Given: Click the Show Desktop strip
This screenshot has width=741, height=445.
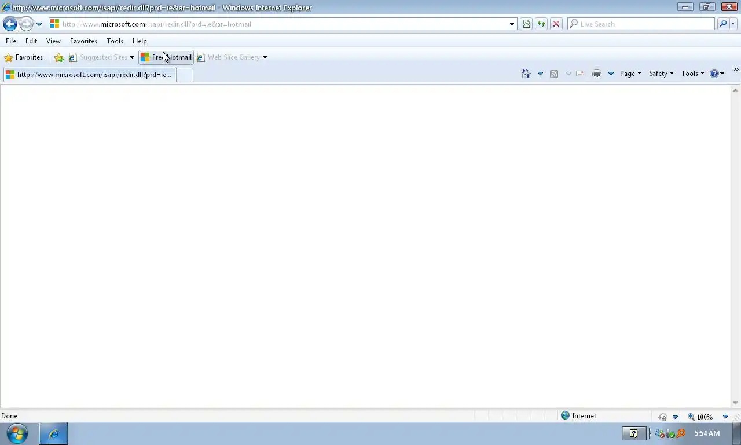Looking at the screenshot, I should pos(736,433).
